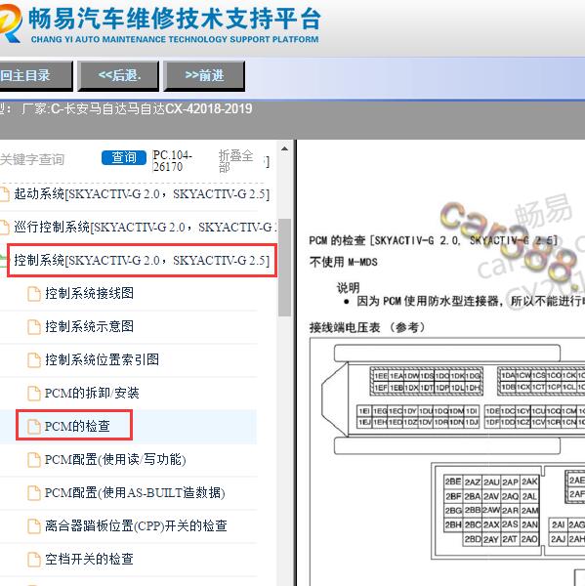Collapse 控制系统[SKYACTIV-G 2.0, 2.5] node
Viewport: 585px width, 586px height.
pyautogui.click(x=142, y=260)
